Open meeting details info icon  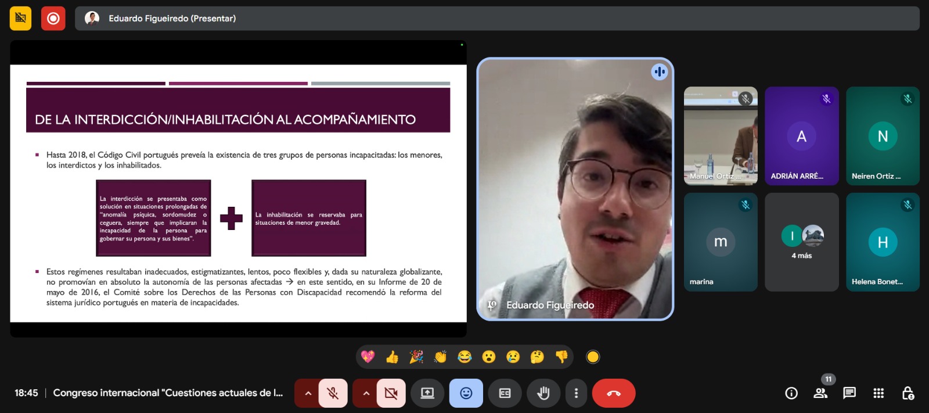click(791, 393)
